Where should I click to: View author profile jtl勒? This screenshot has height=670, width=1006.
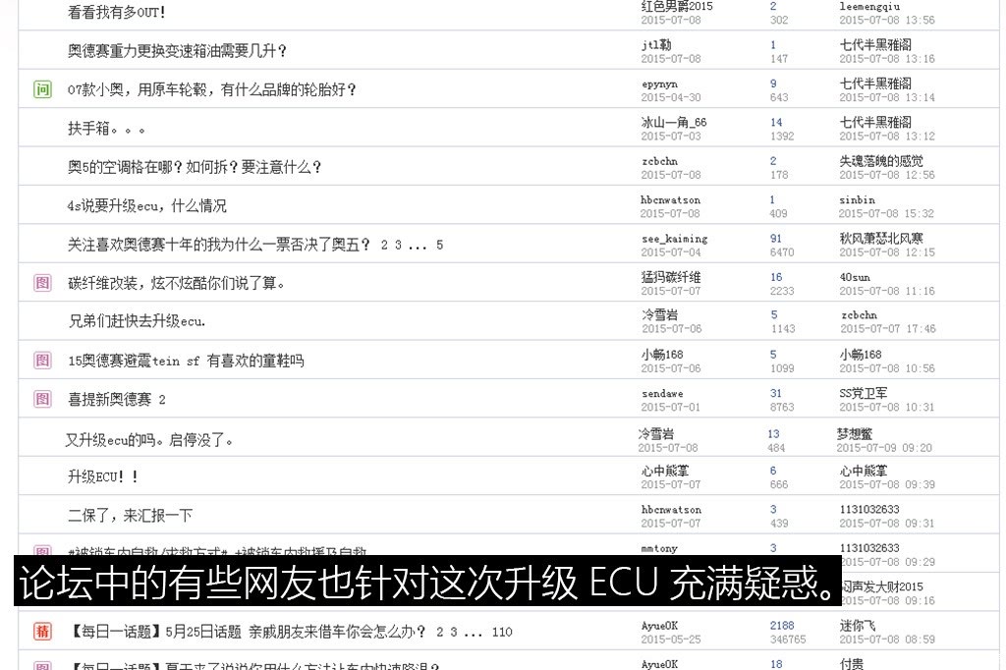click(x=656, y=45)
